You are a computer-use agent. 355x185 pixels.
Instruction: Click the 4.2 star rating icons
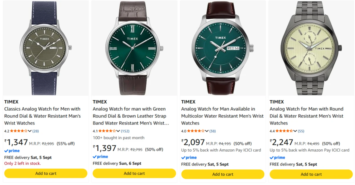click(19, 131)
